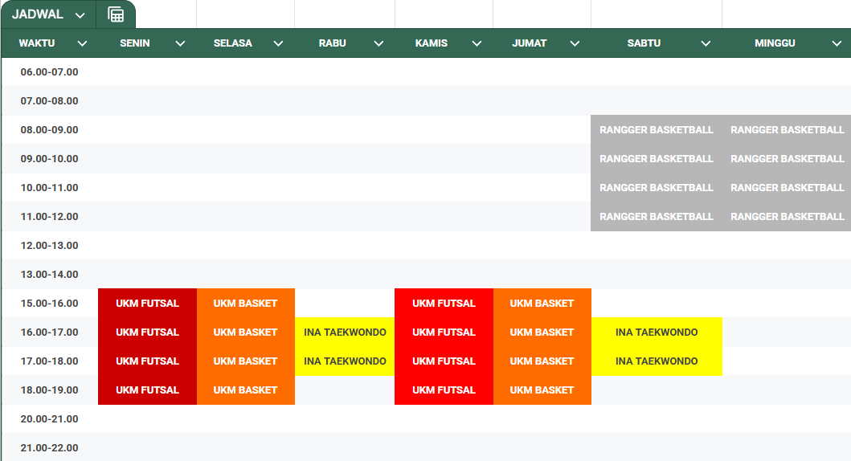Click the SABTU column header label

click(644, 43)
